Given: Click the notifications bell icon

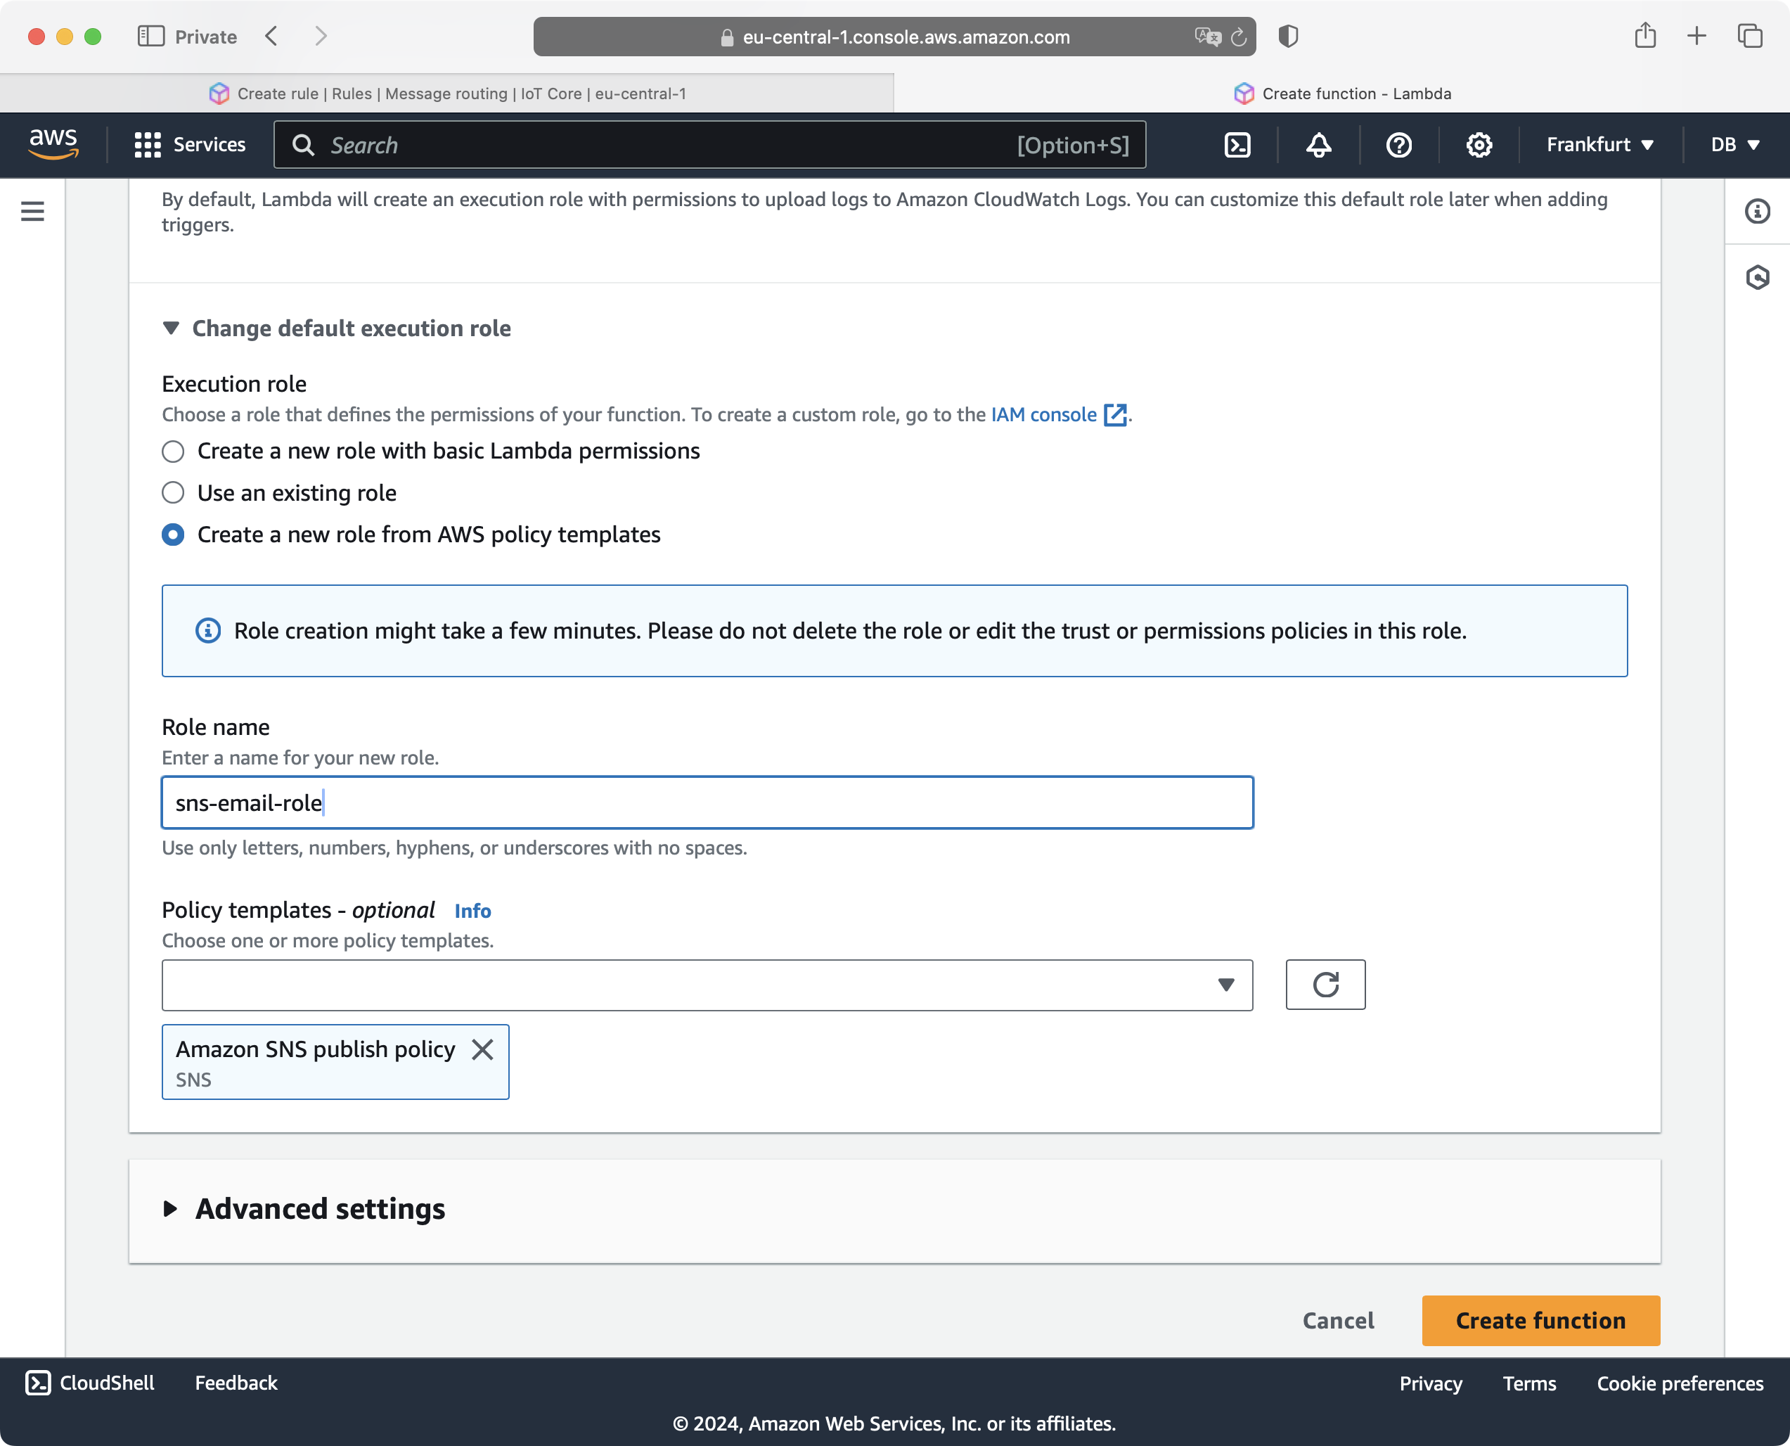Looking at the screenshot, I should (1317, 145).
